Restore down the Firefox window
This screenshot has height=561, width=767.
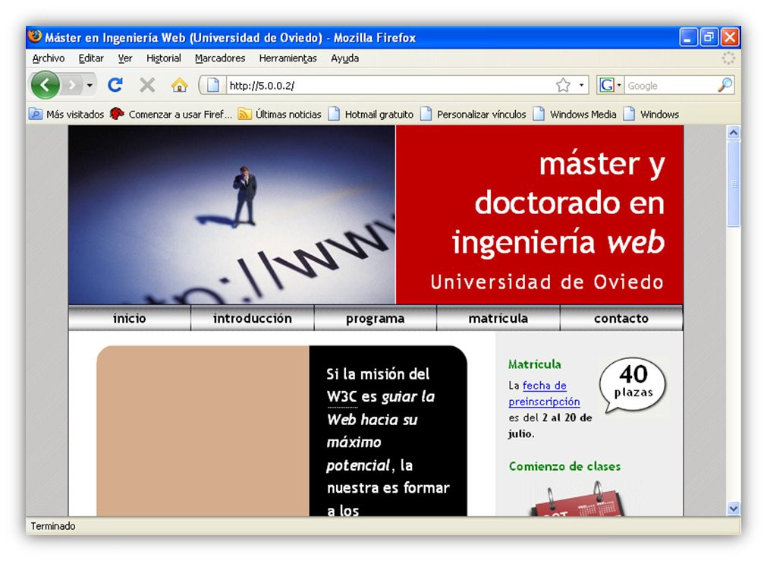coord(709,37)
